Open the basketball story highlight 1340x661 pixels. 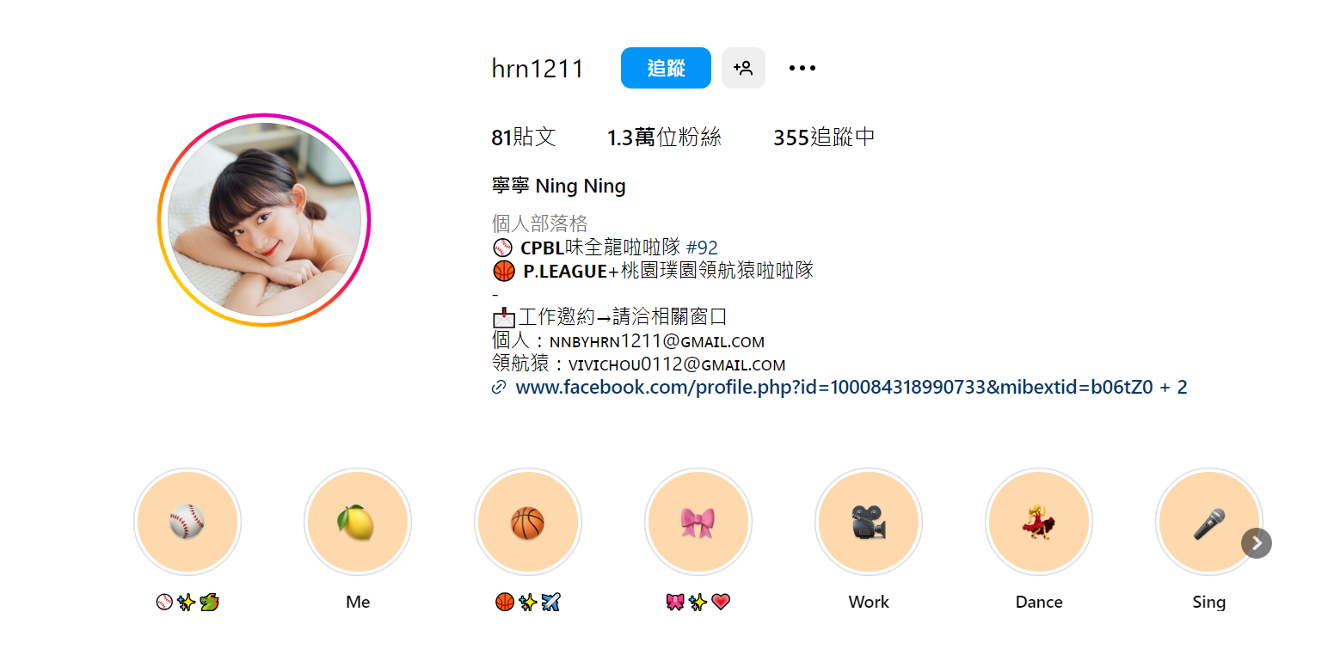click(528, 522)
